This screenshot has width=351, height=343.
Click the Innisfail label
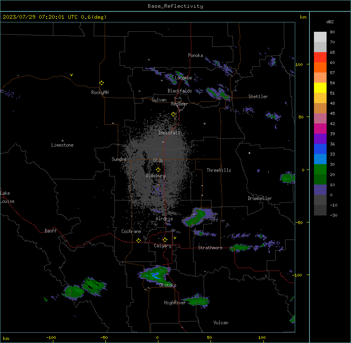click(x=169, y=133)
